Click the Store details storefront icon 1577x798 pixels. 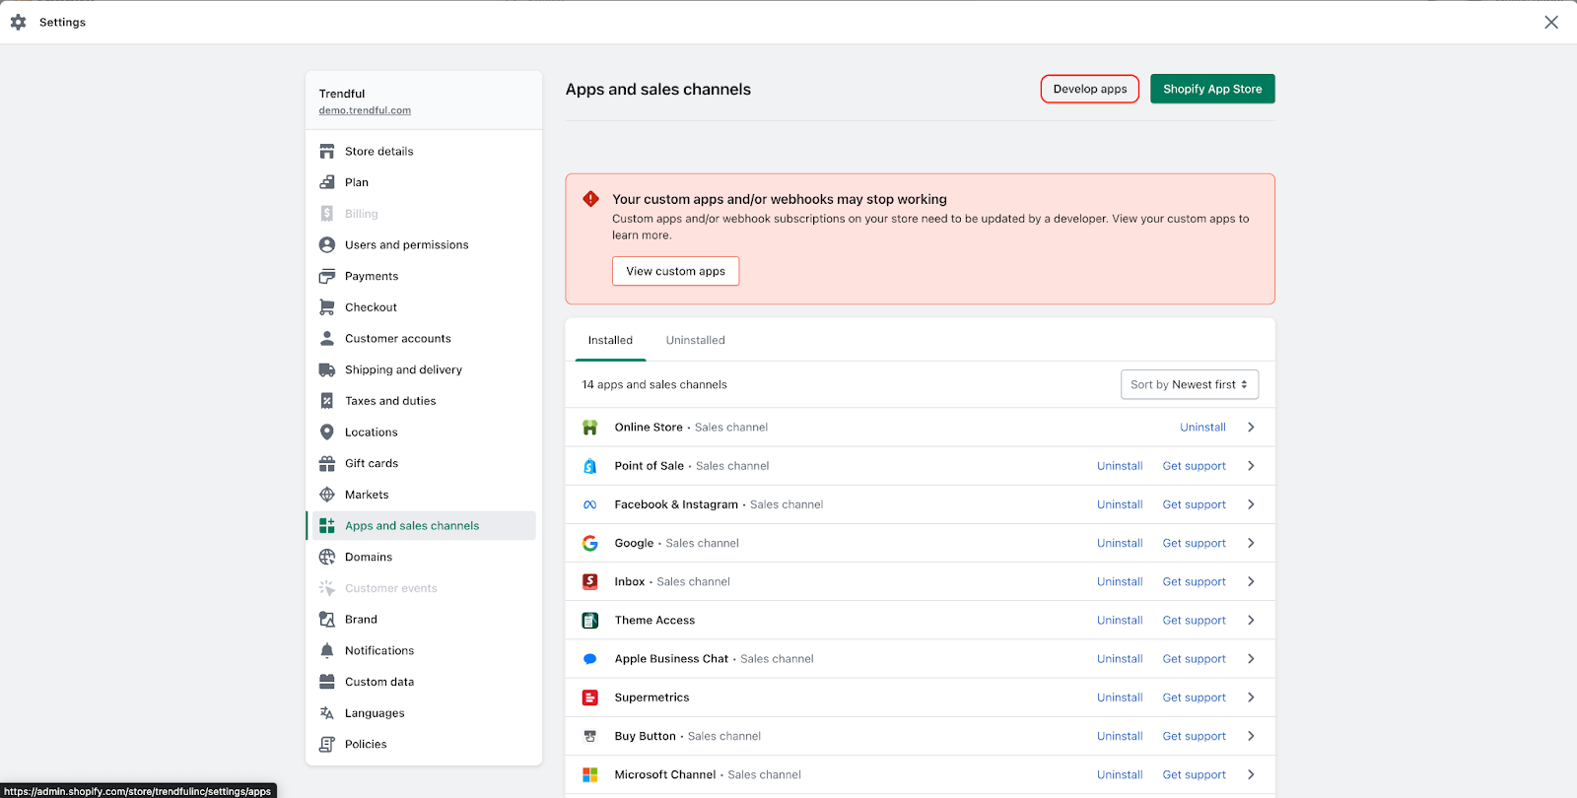[327, 152]
